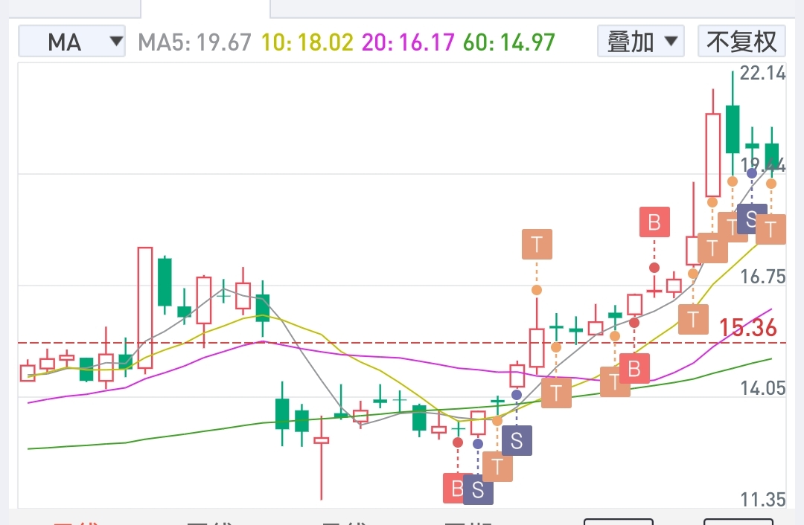Click the red B marker just below the dashed line

coord(634,369)
